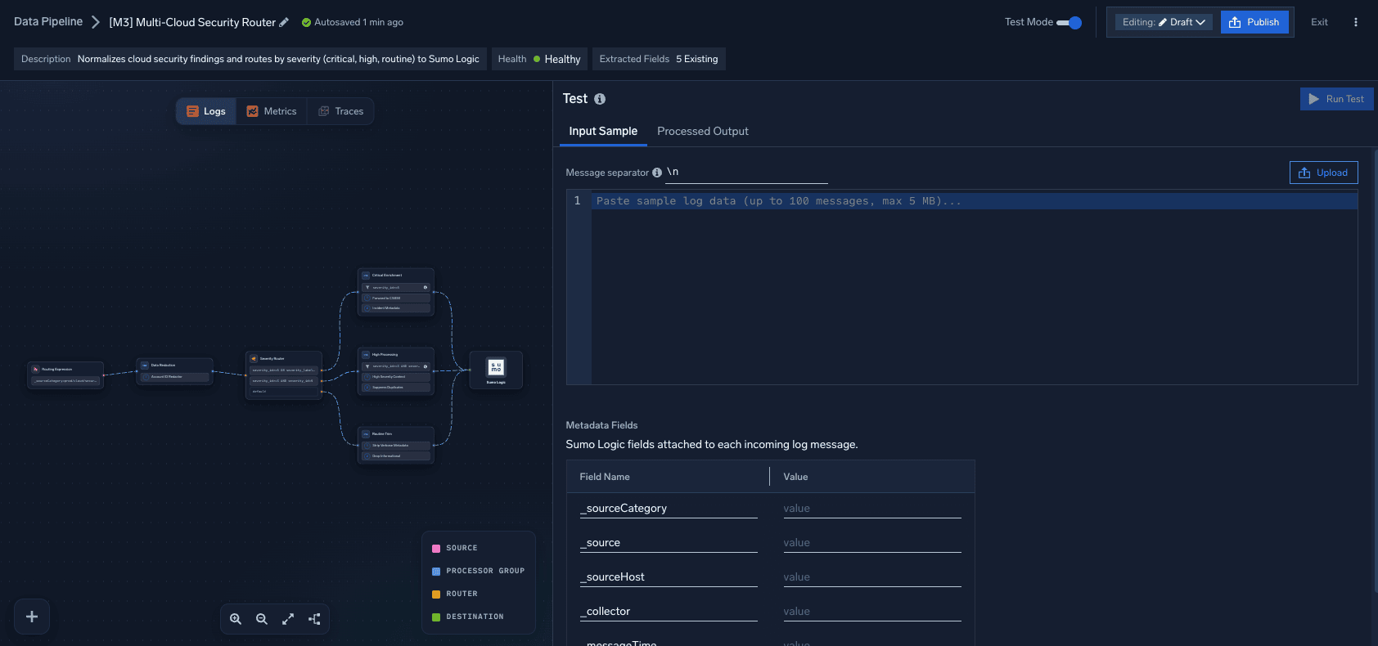Screen dimensions: 1378x646
Task: Switch to the Traces tab
Action: pos(340,111)
